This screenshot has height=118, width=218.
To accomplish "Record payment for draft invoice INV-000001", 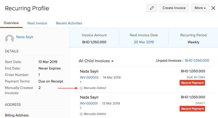I will point(192,109).
